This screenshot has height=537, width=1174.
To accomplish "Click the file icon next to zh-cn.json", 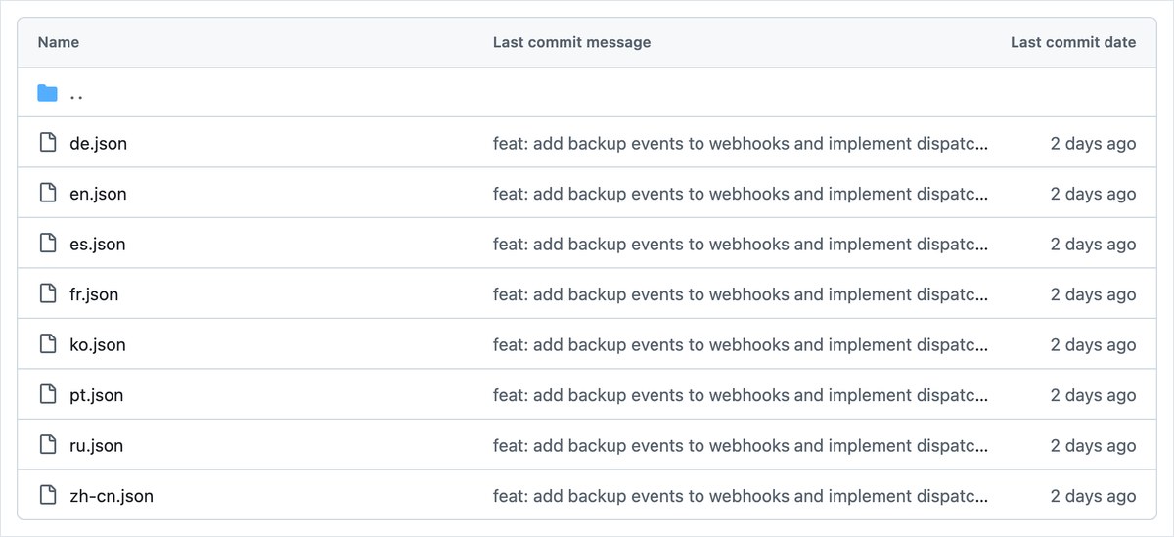I will coord(47,496).
